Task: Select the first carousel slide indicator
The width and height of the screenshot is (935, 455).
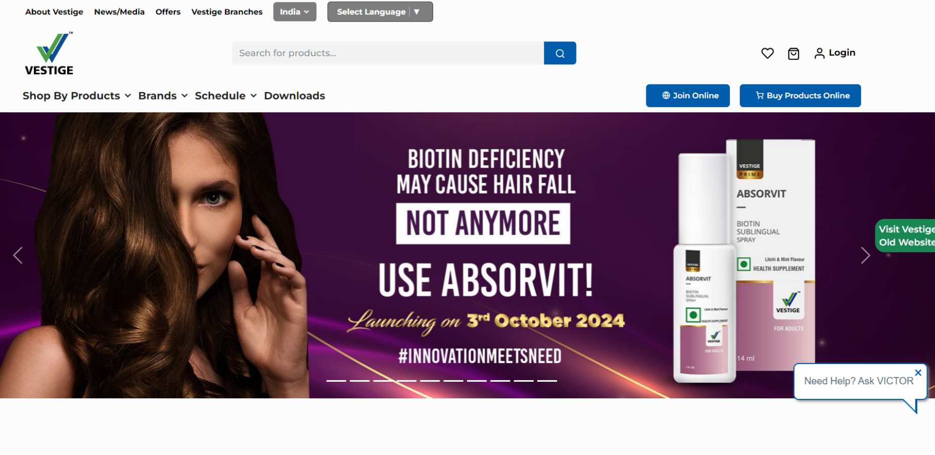Action: click(336, 381)
